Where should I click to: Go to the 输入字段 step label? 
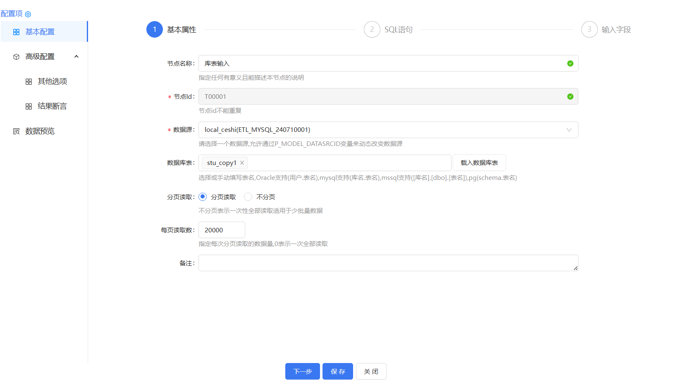(x=616, y=29)
